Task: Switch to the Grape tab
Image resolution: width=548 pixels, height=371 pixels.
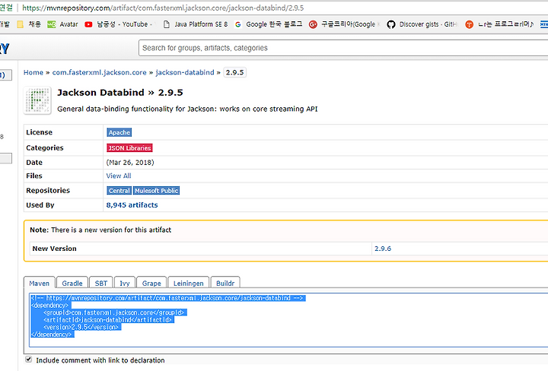Action: click(x=151, y=283)
